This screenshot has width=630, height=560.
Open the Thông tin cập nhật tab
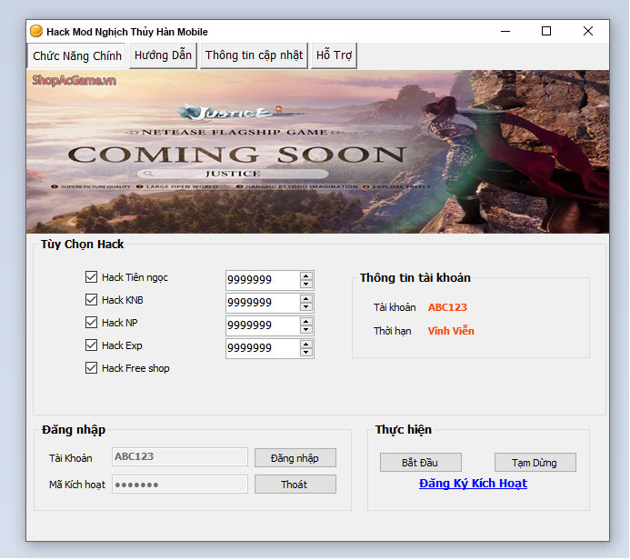point(254,55)
